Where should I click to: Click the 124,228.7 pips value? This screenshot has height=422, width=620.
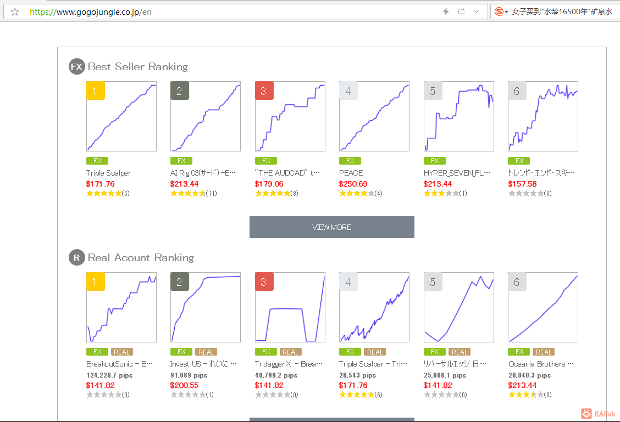(109, 375)
